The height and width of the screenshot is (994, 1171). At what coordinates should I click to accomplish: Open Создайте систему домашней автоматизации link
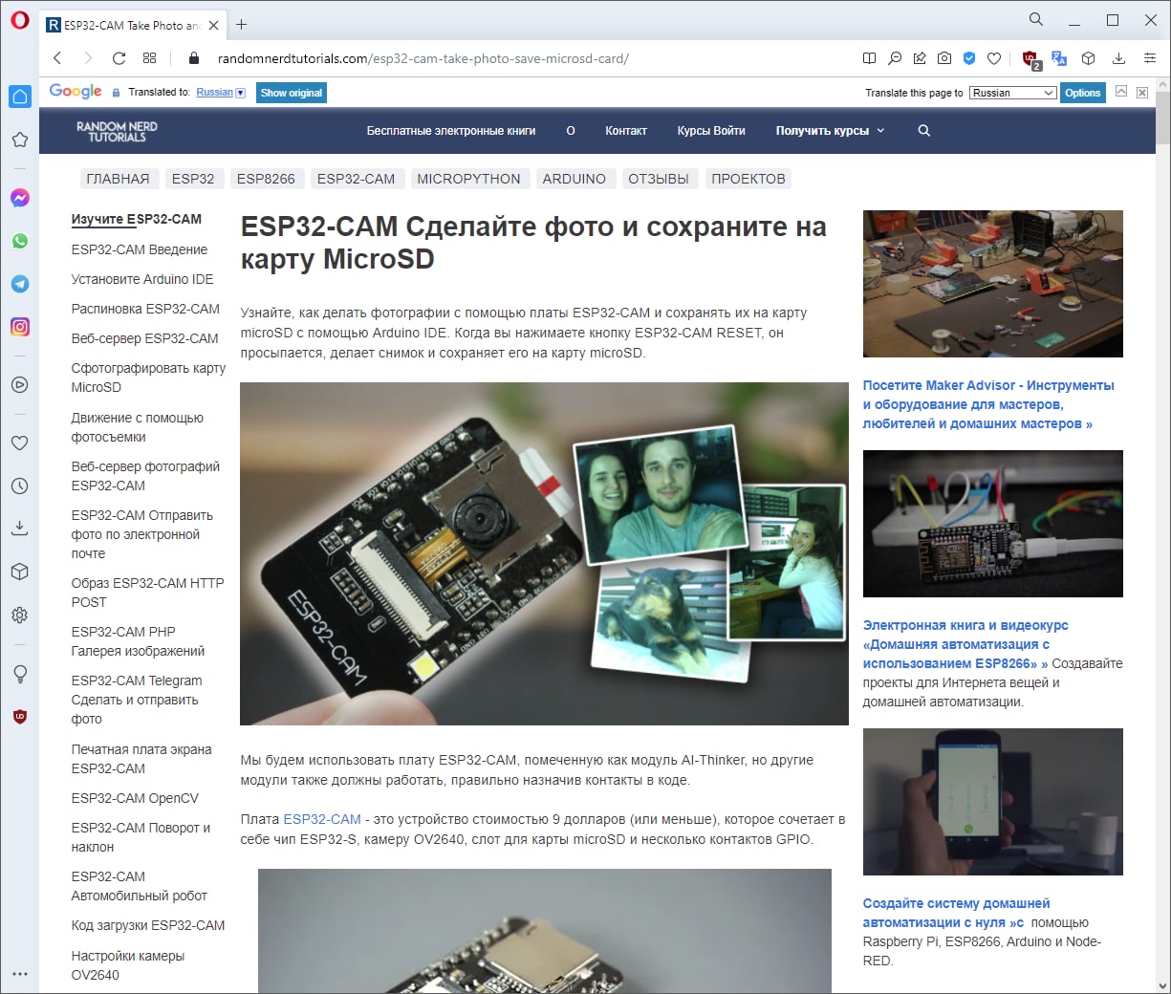point(956,913)
